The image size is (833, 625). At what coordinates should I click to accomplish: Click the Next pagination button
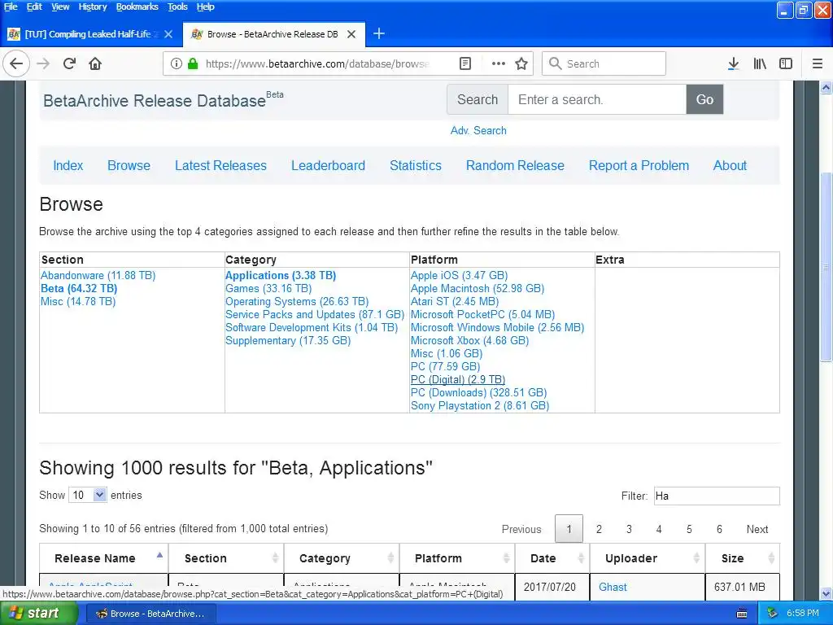pos(757,529)
